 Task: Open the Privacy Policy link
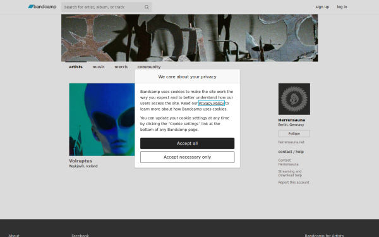pos(211,103)
